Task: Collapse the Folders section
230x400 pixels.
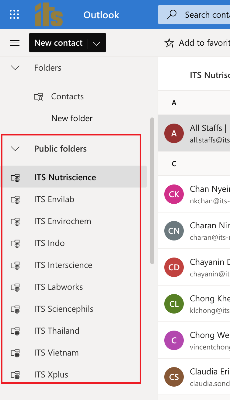Action: (x=15, y=68)
